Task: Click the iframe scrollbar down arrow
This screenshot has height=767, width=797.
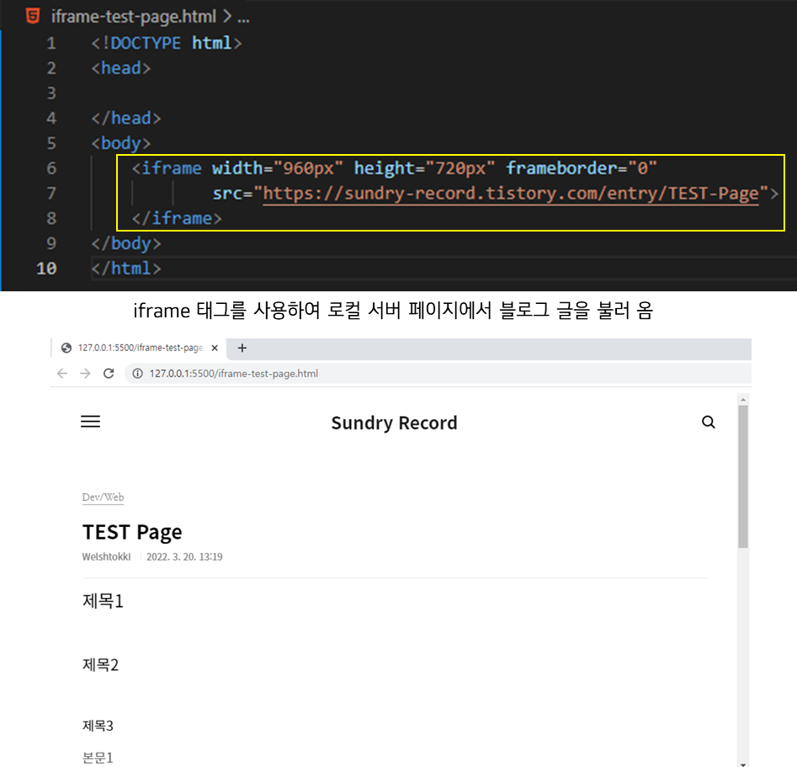Action: (743, 764)
